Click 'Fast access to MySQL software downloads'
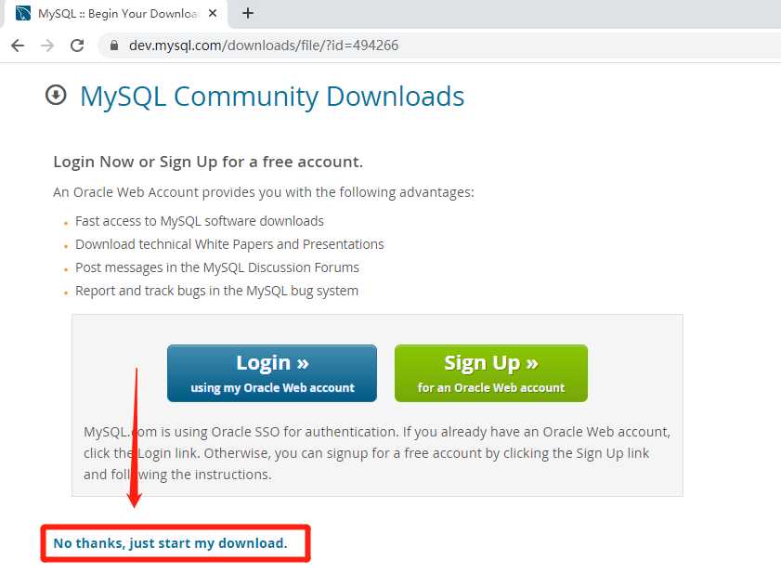 click(x=200, y=221)
